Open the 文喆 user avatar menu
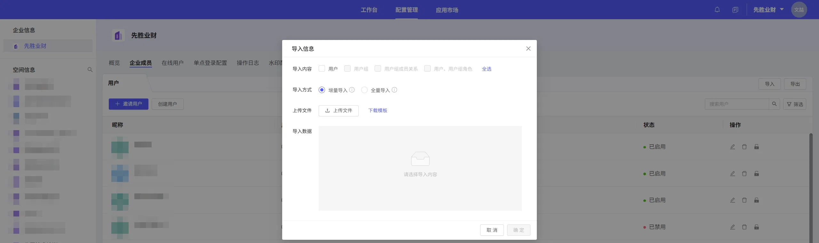This screenshot has width=819, height=243. [799, 10]
